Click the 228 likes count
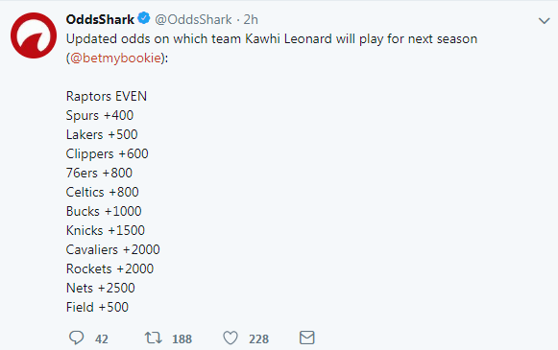Image resolution: width=558 pixels, height=350 pixels. pyautogui.click(x=258, y=339)
